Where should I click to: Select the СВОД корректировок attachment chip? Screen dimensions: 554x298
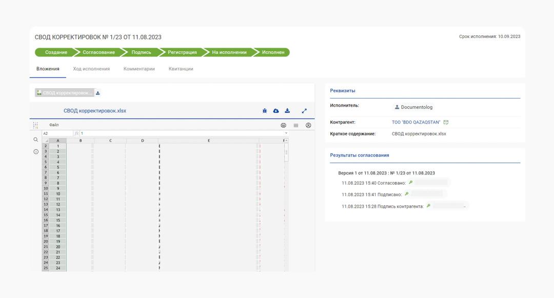(x=65, y=93)
